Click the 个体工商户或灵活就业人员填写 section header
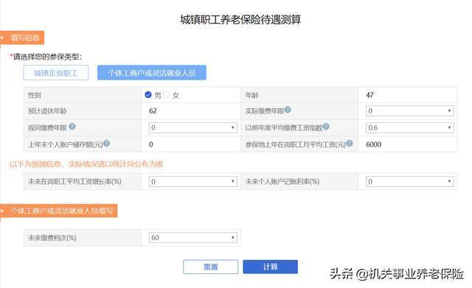The width and height of the screenshot is (472, 288). [59, 211]
